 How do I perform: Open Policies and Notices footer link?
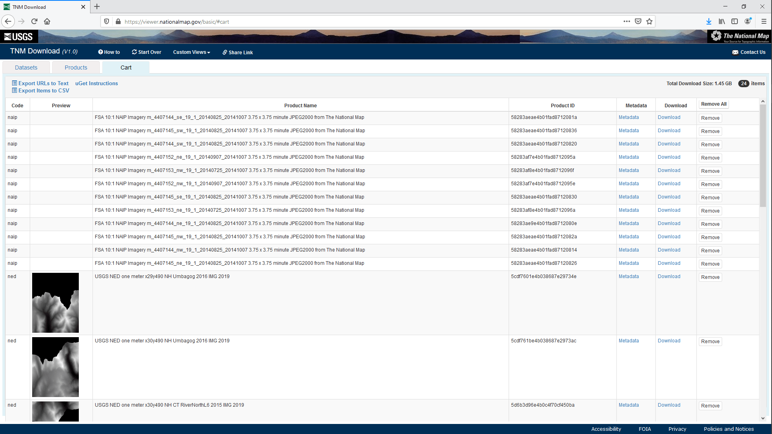tap(729, 429)
